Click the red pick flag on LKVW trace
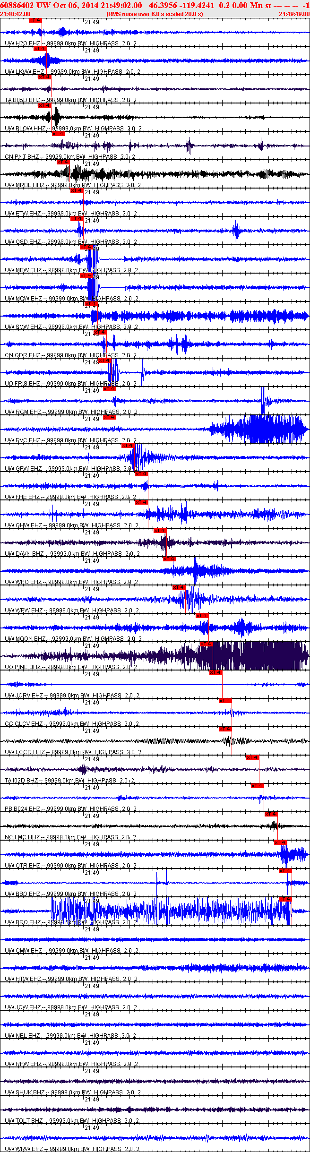 tap(40, 49)
